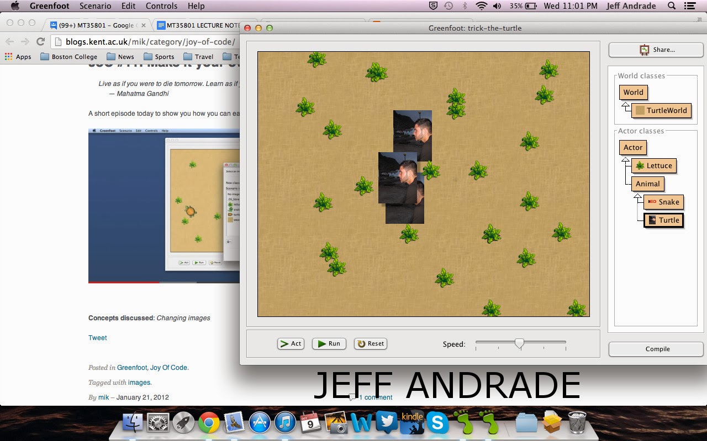Screen dimensions: 707x441
Task: Open the Boston College bookmark folder
Action: [68, 57]
